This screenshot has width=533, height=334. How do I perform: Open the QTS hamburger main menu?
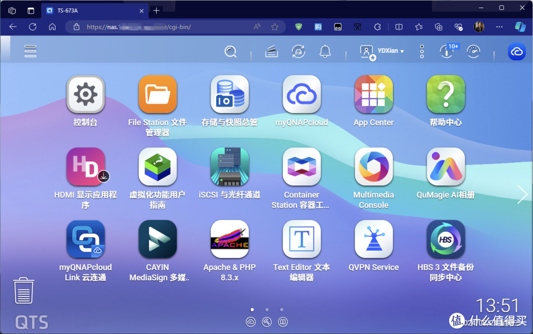pyautogui.click(x=31, y=51)
